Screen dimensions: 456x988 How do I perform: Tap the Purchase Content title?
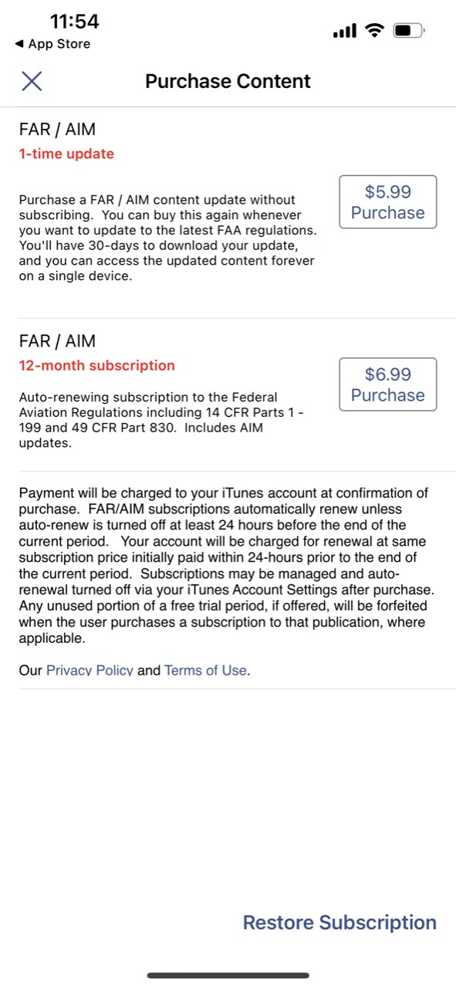pyautogui.click(x=228, y=81)
